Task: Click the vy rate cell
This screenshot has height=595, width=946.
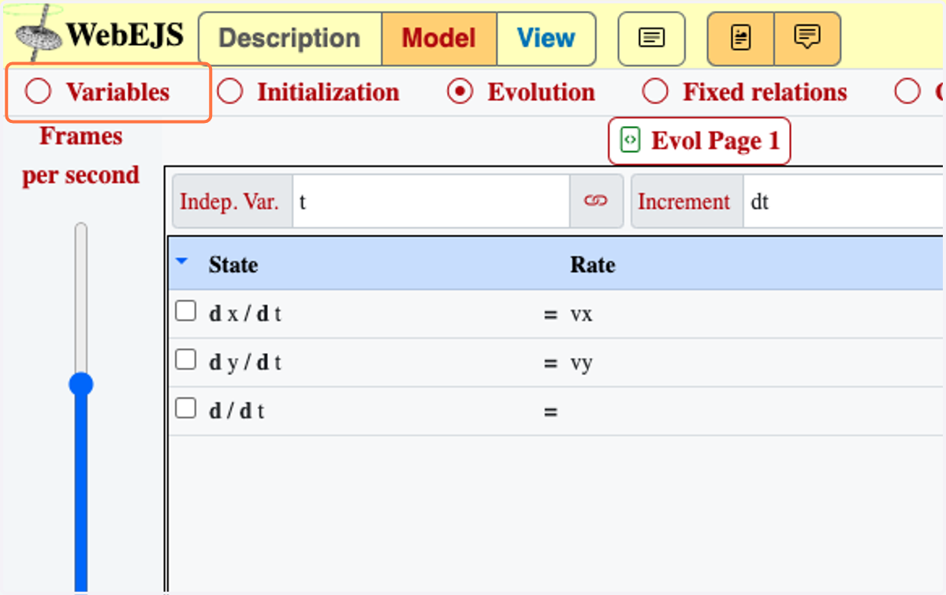Action: pos(582,363)
